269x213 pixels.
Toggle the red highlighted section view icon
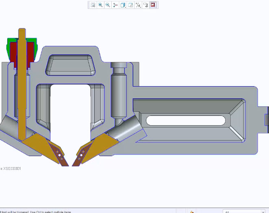153,5
